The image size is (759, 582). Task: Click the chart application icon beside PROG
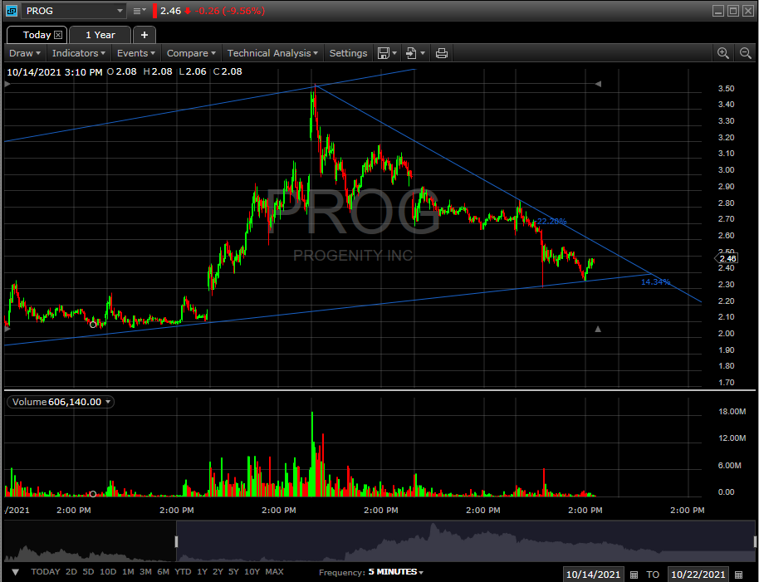[11, 11]
